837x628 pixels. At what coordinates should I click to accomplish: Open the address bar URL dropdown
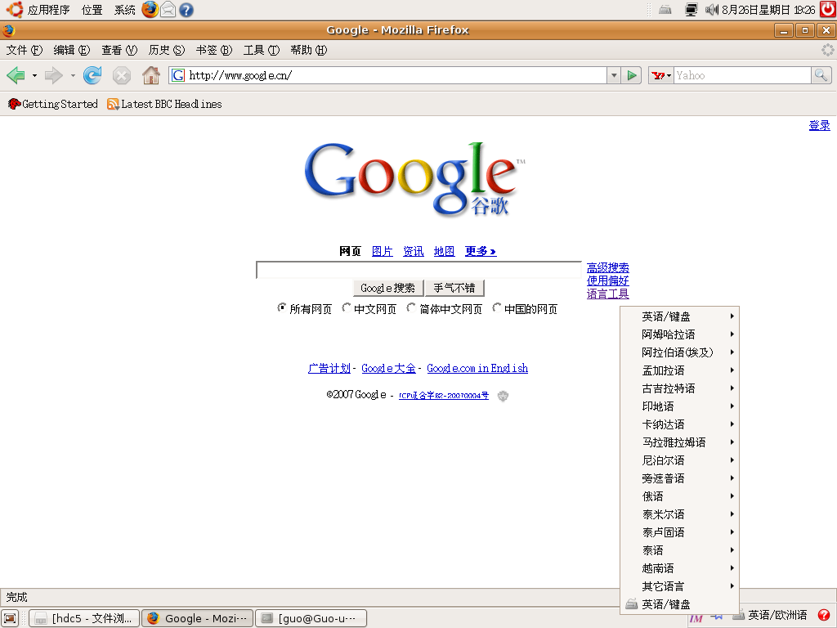pos(614,75)
